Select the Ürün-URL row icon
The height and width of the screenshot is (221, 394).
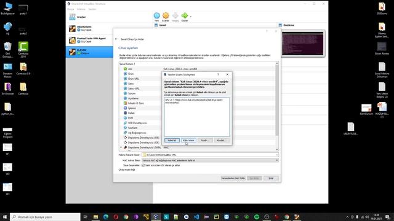tap(125, 79)
